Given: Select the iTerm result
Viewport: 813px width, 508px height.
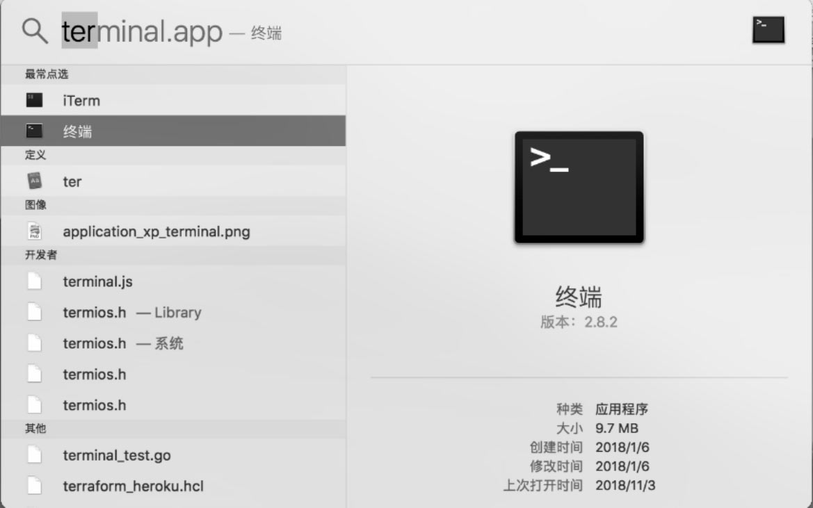Looking at the screenshot, I should pyautogui.click(x=173, y=100).
